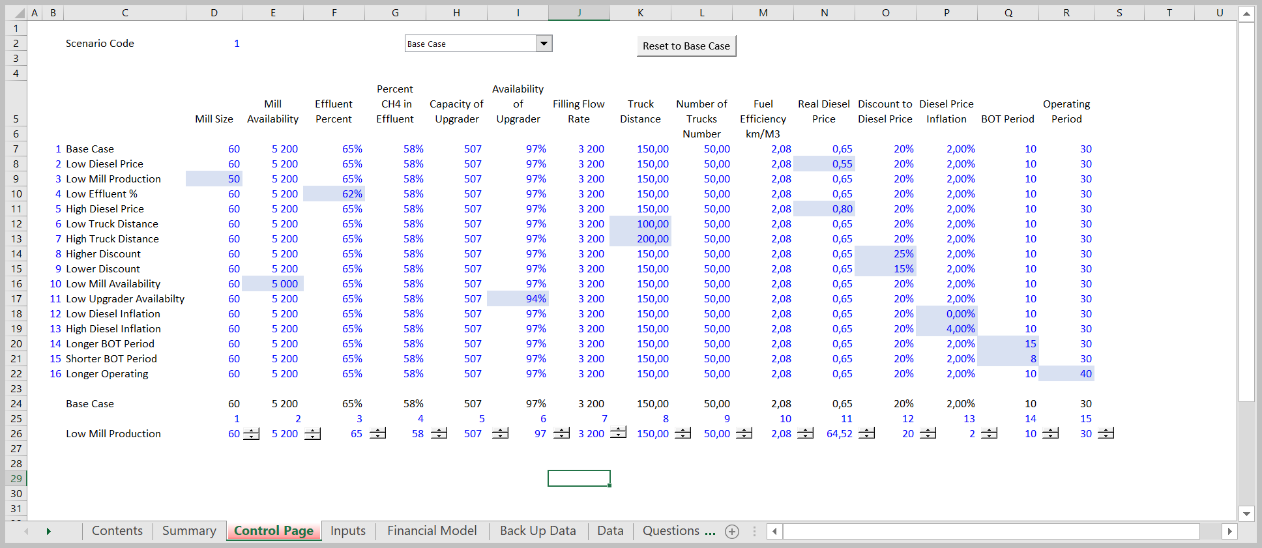
Task: Click the 'High Truck Distance' scenario name
Action: click(x=112, y=238)
